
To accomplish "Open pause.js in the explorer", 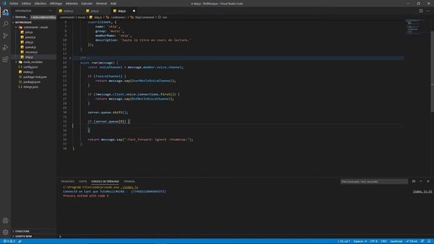I will click(x=30, y=37).
